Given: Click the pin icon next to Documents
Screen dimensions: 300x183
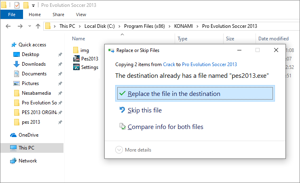Looking at the screenshot, I should click(x=60, y=74).
